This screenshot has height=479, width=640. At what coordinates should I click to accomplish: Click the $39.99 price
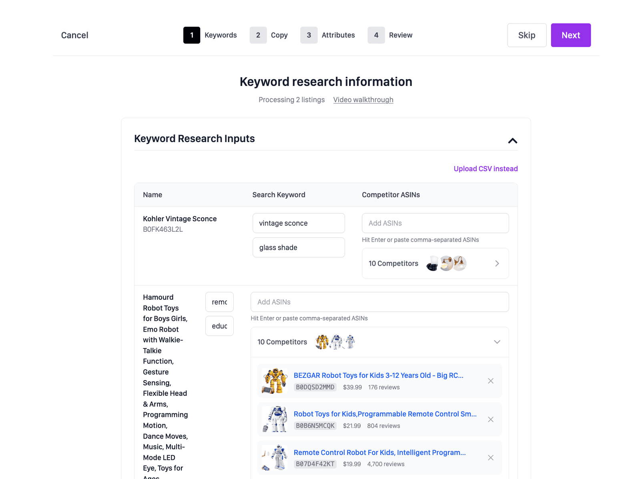[352, 387]
